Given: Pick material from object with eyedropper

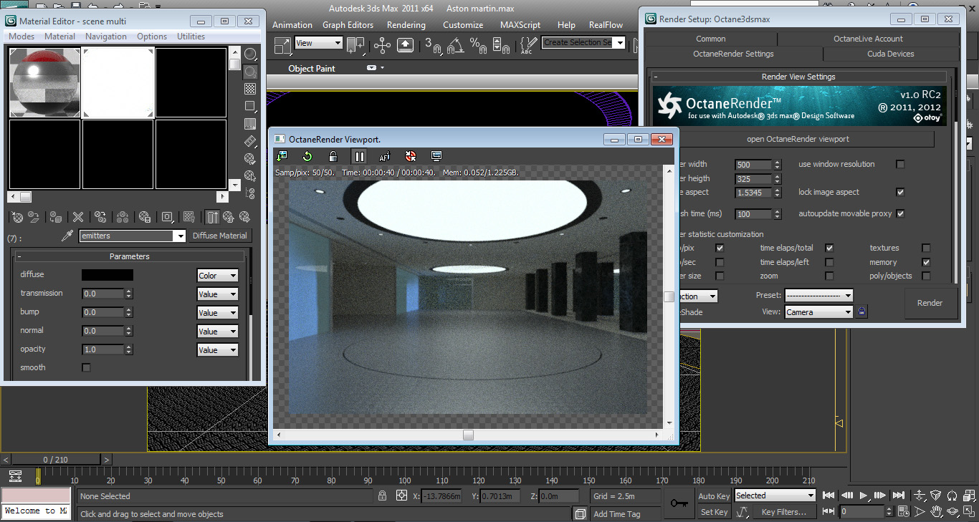Looking at the screenshot, I should (67, 236).
